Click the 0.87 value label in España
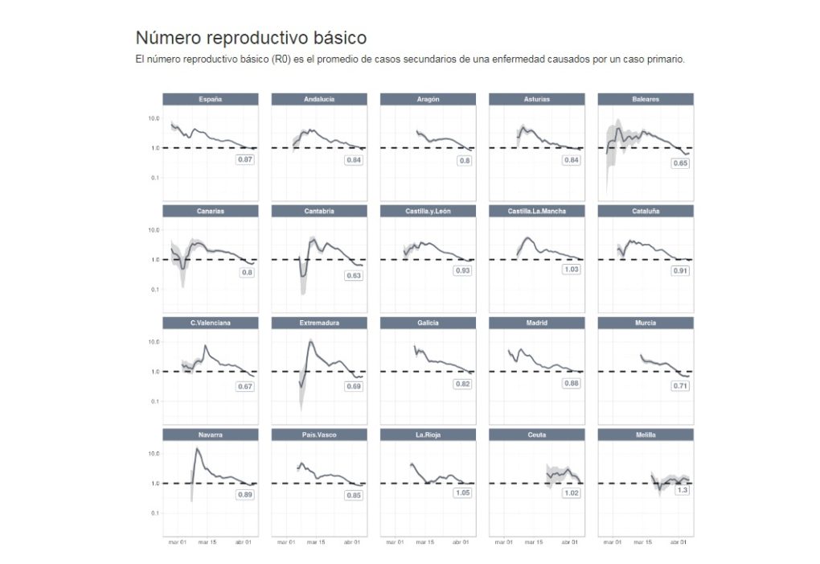Screen dimensions: 820x564 point(245,160)
